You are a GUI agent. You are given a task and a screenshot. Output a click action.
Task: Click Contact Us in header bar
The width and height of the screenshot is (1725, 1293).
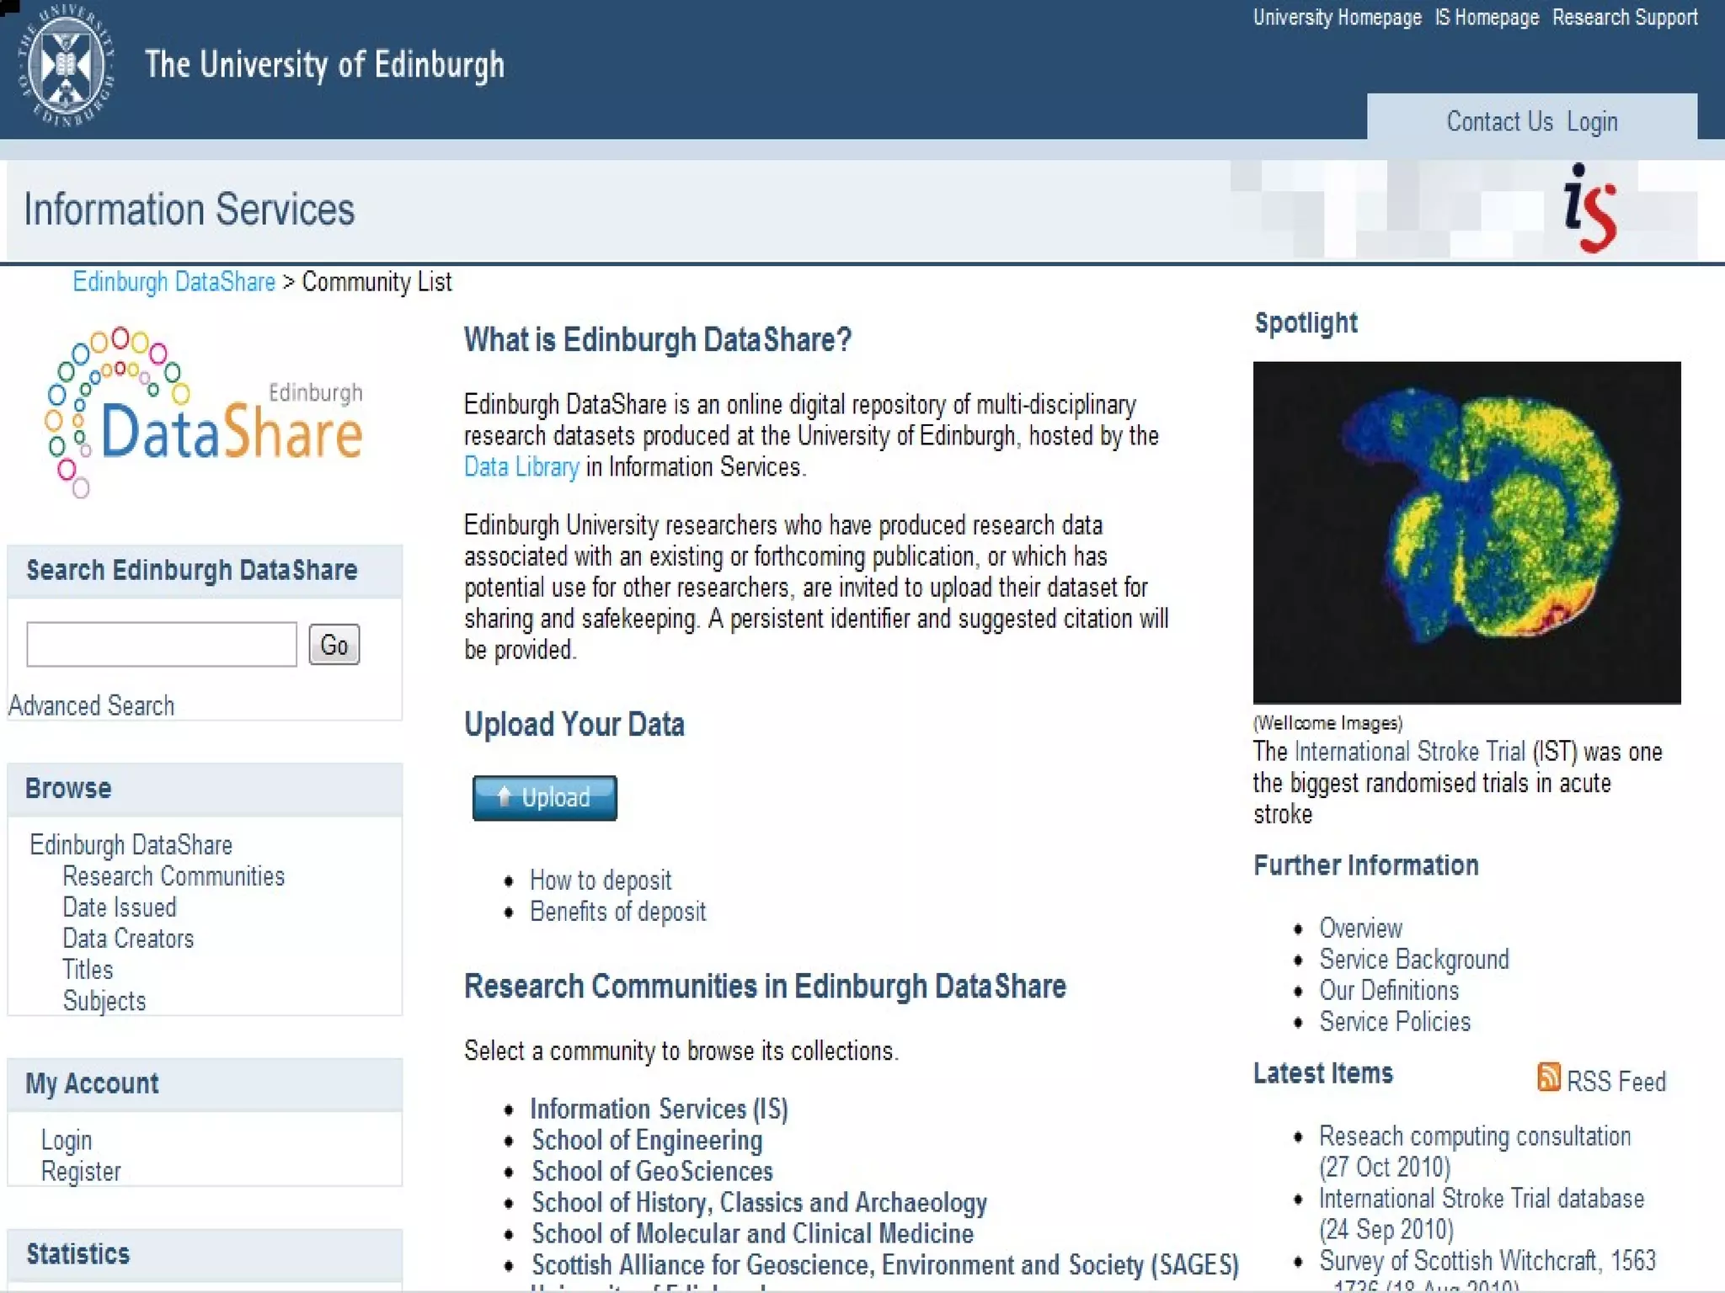1499,122
